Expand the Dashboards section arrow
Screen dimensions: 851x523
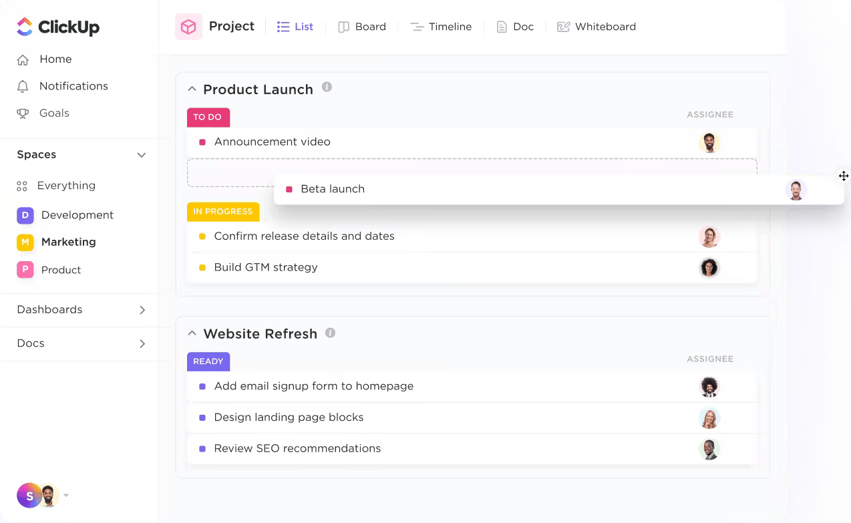click(142, 310)
